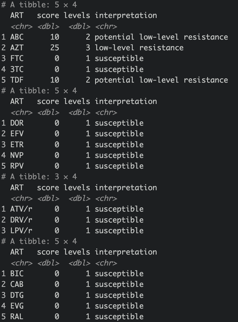The width and height of the screenshot is (238, 322).
Task: Click the DRV/r row label
Action: point(21,220)
